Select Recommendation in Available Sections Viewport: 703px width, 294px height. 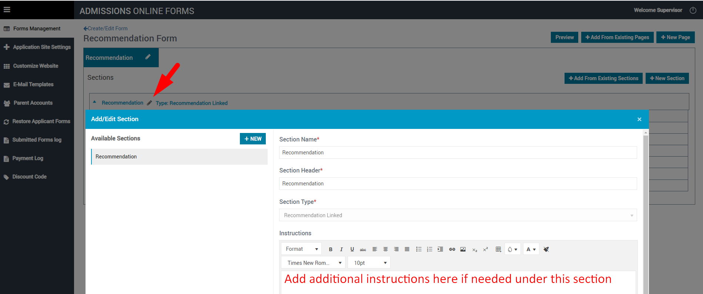(x=179, y=157)
